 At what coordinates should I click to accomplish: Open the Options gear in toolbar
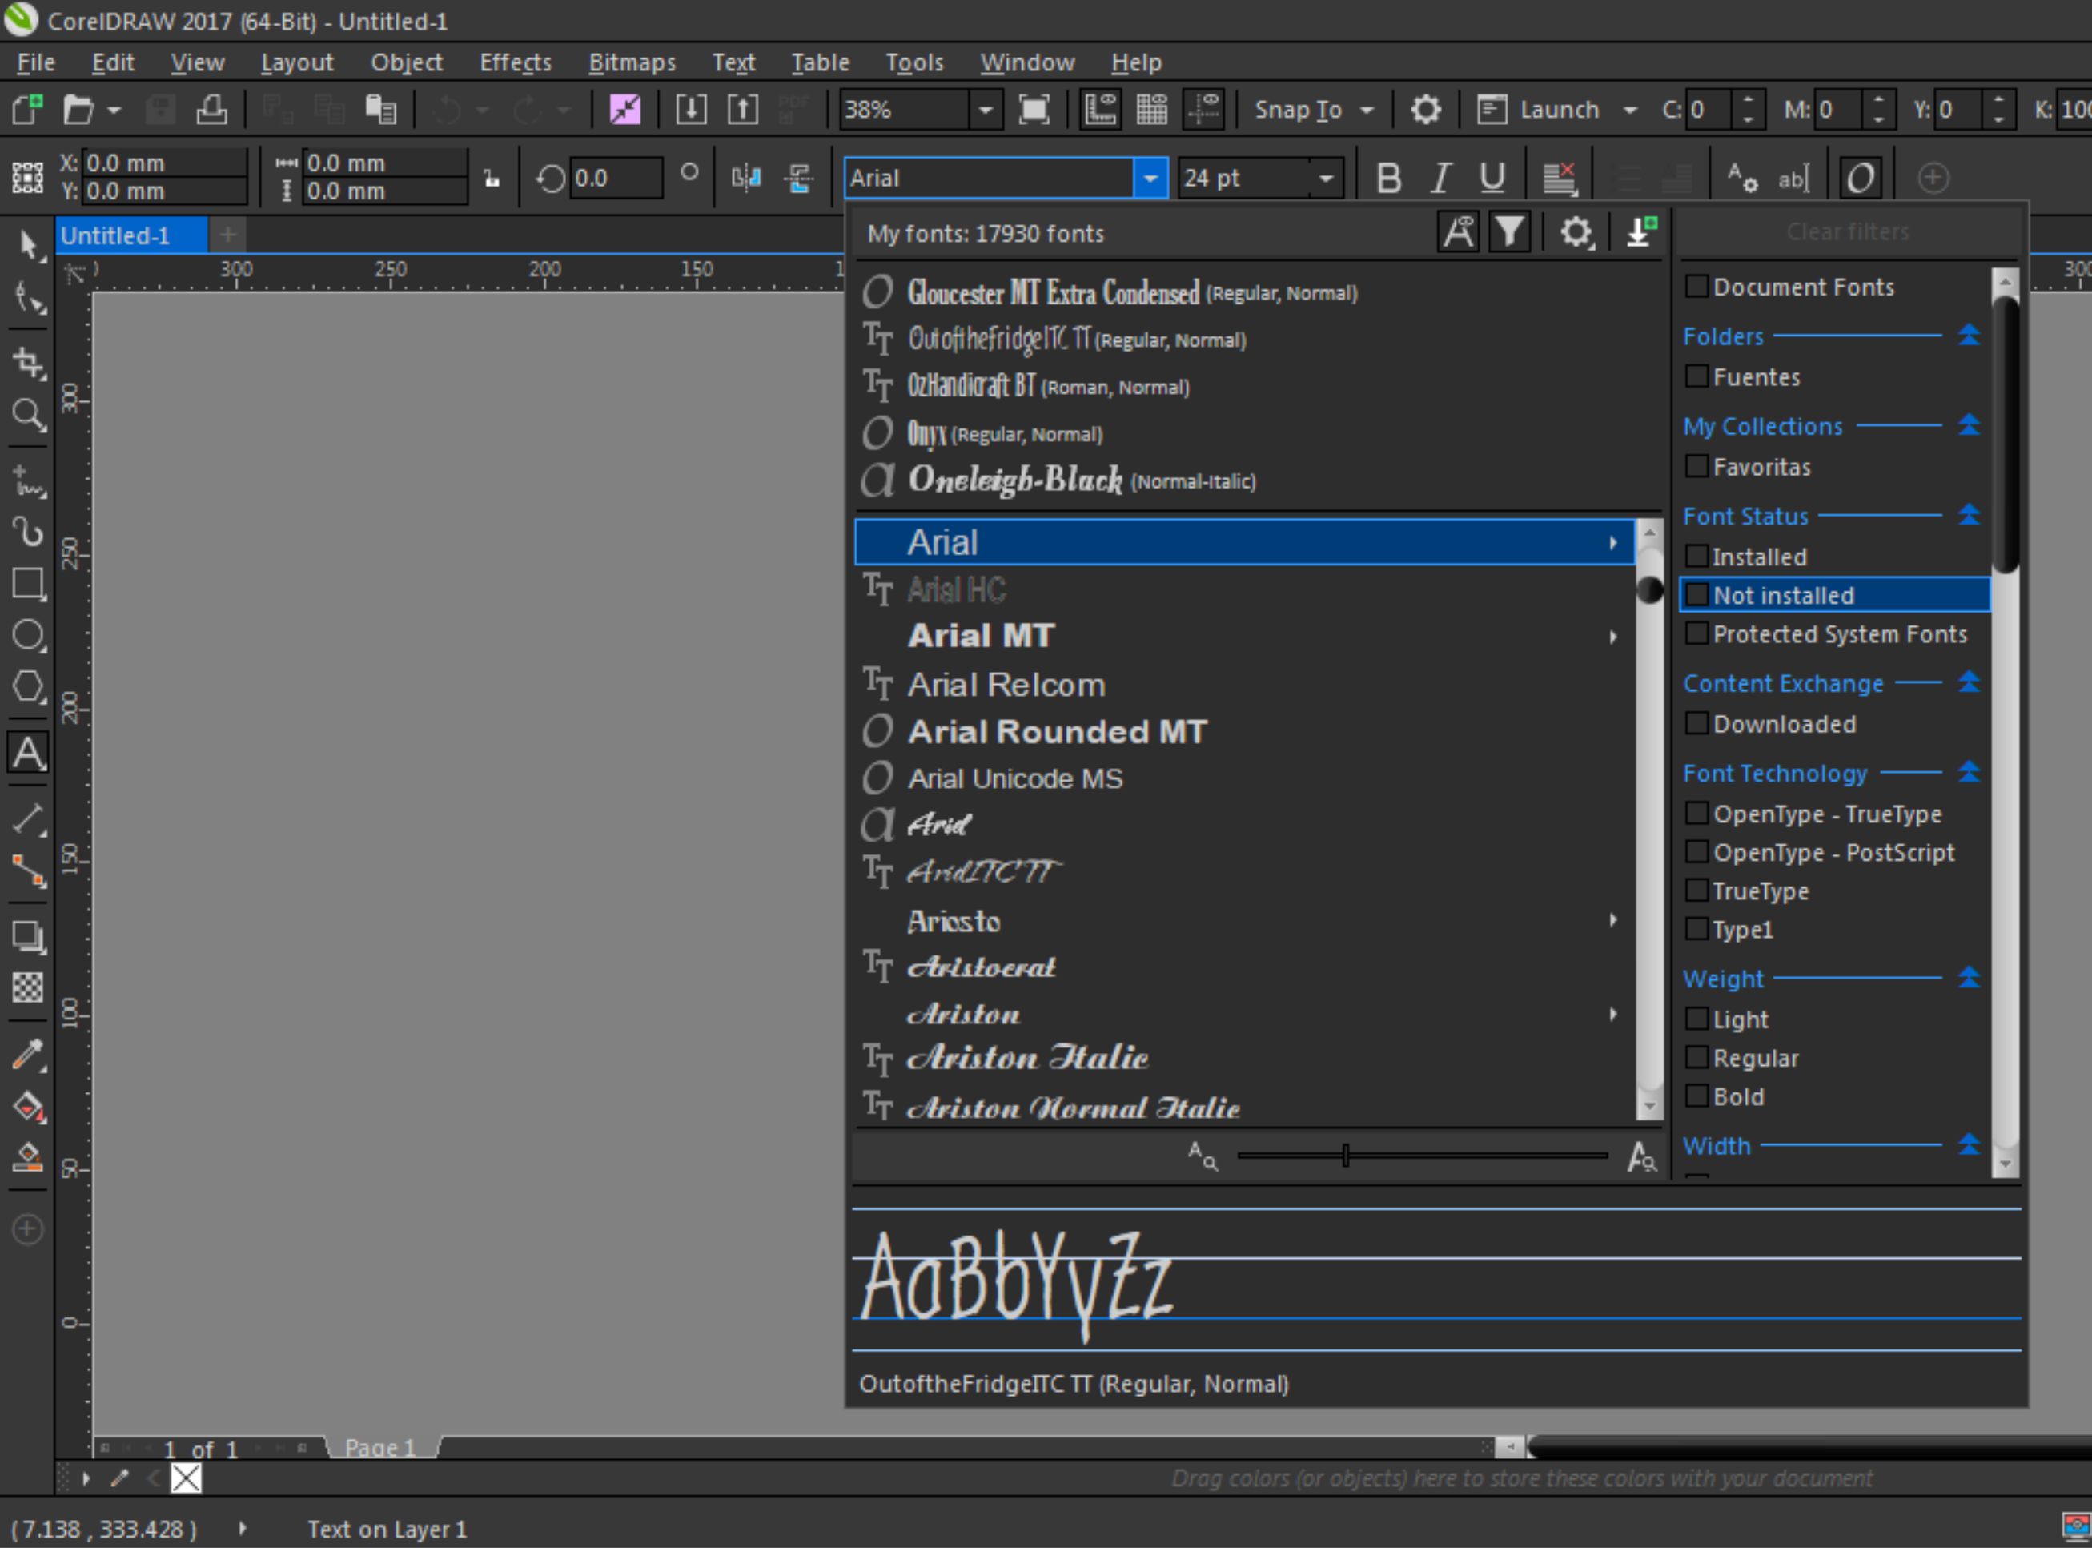[1425, 110]
